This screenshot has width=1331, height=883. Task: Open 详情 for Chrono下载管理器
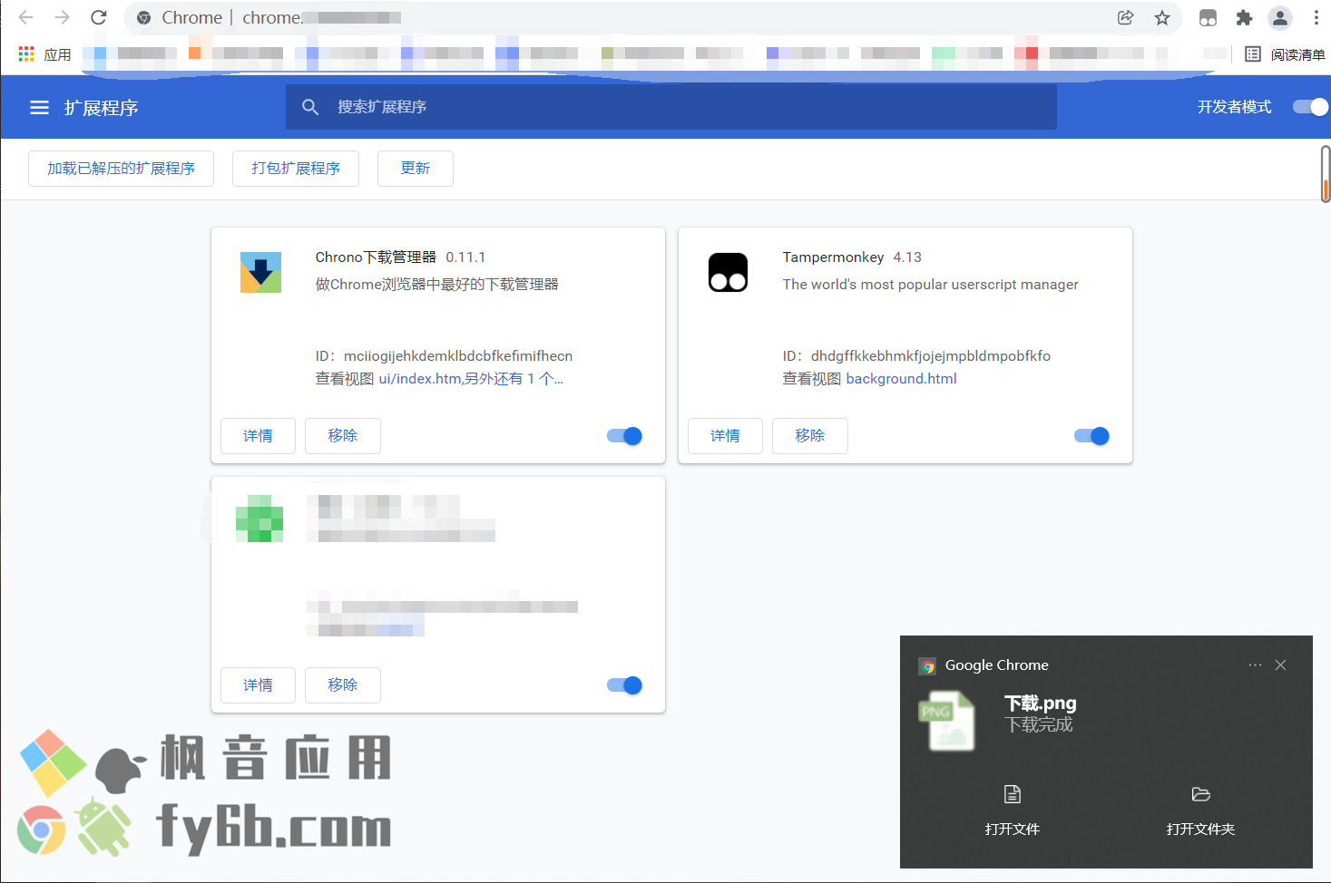click(x=258, y=436)
